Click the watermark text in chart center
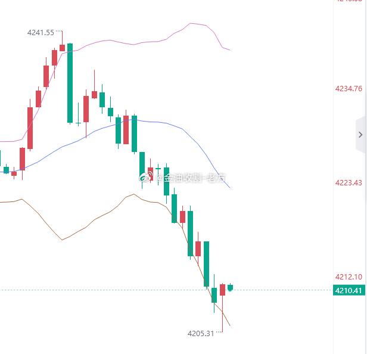367x354 pixels. [191, 178]
